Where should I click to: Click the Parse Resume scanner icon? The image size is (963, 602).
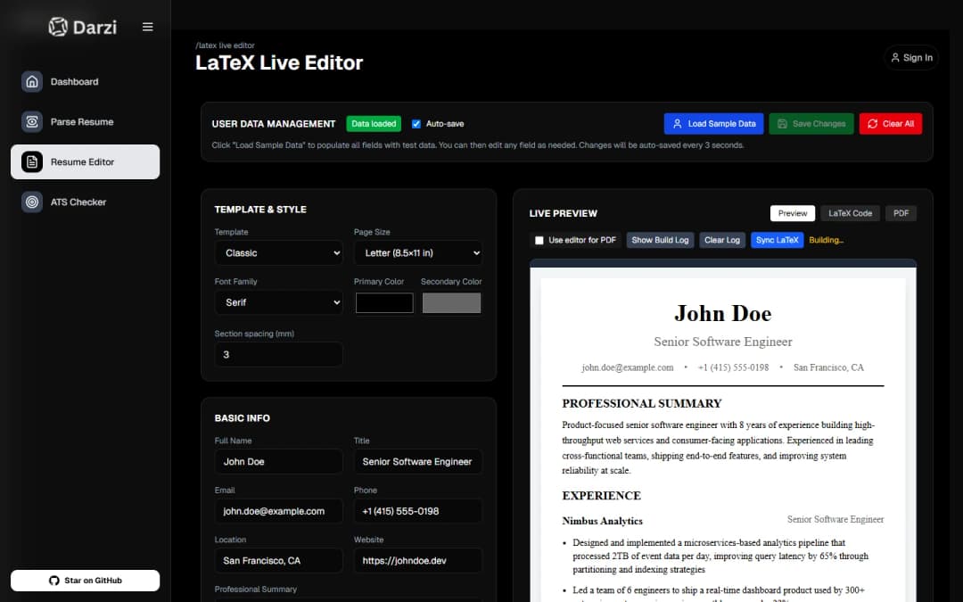pyautogui.click(x=32, y=121)
